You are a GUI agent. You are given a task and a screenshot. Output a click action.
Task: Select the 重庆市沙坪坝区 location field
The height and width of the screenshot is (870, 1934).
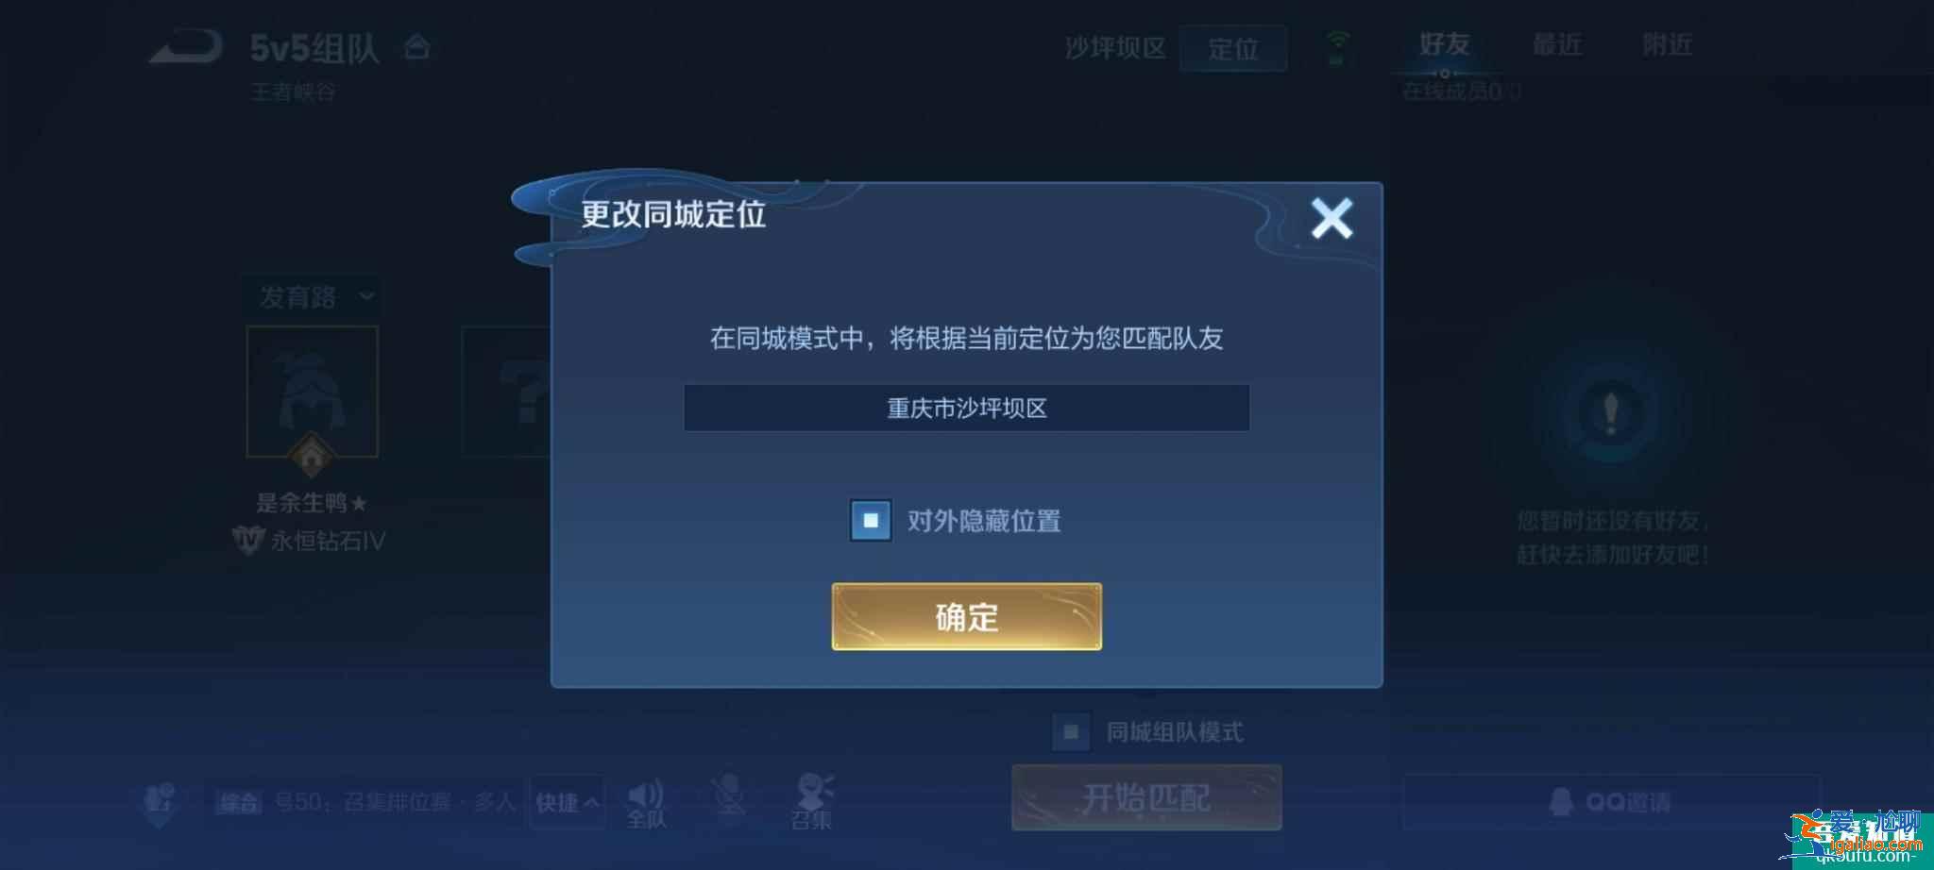coord(966,408)
